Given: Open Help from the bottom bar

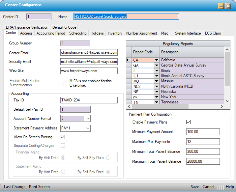Looking at the screenshot, I should coord(230,187).
